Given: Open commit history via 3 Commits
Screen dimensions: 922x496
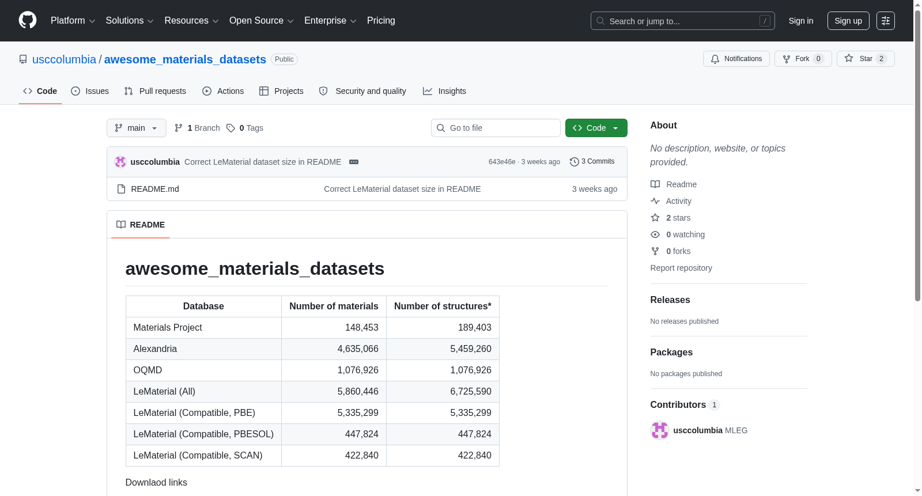Looking at the screenshot, I should [592, 161].
